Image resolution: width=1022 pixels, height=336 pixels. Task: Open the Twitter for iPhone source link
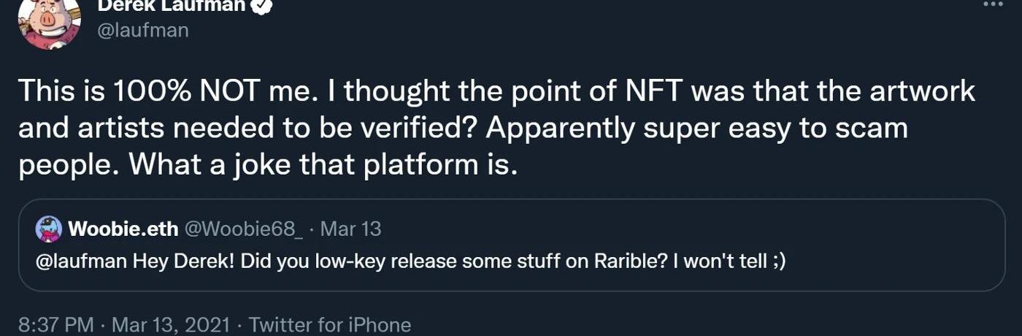pyautogui.click(x=330, y=324)
